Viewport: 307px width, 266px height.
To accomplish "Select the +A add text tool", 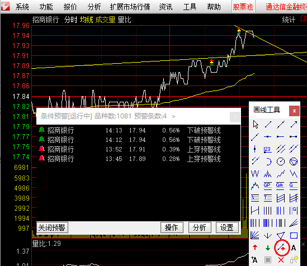I will (254, 260).
